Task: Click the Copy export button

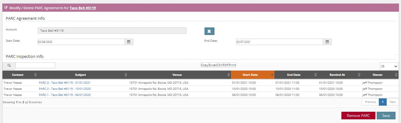Action: (204, 65)
